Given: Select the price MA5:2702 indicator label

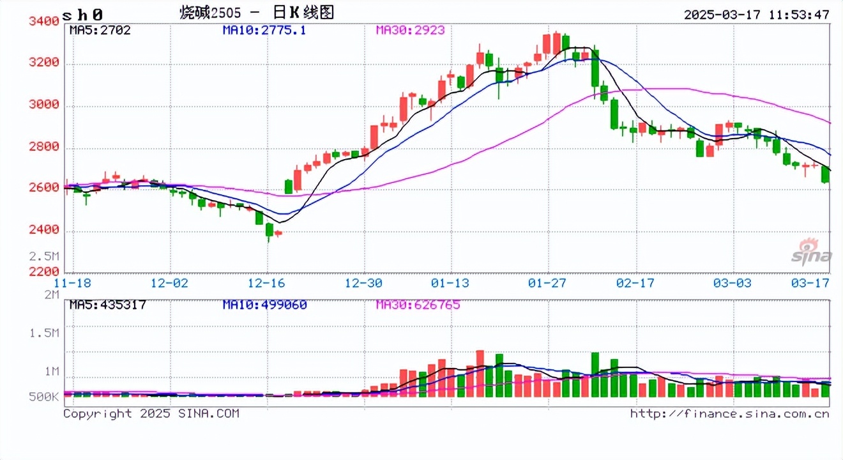Looking at the screenshot, I should 100,30.
